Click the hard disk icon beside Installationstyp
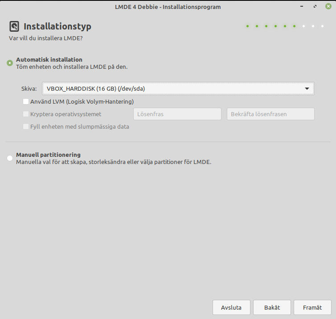336x319 pixels. point(14,26)
